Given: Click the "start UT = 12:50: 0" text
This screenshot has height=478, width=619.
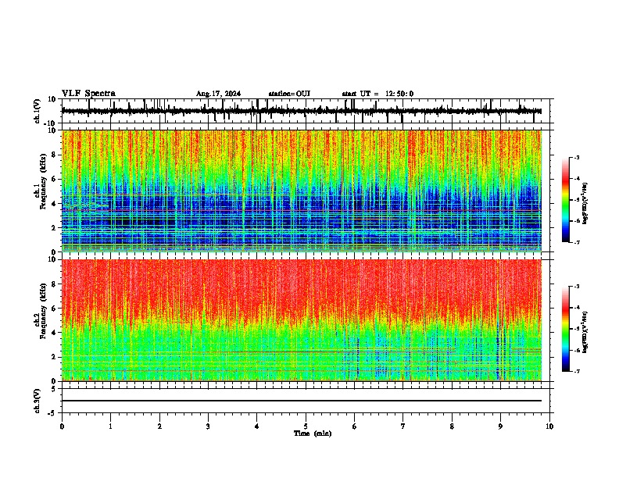Looking at the screenshot, I should tap(377, 94).
